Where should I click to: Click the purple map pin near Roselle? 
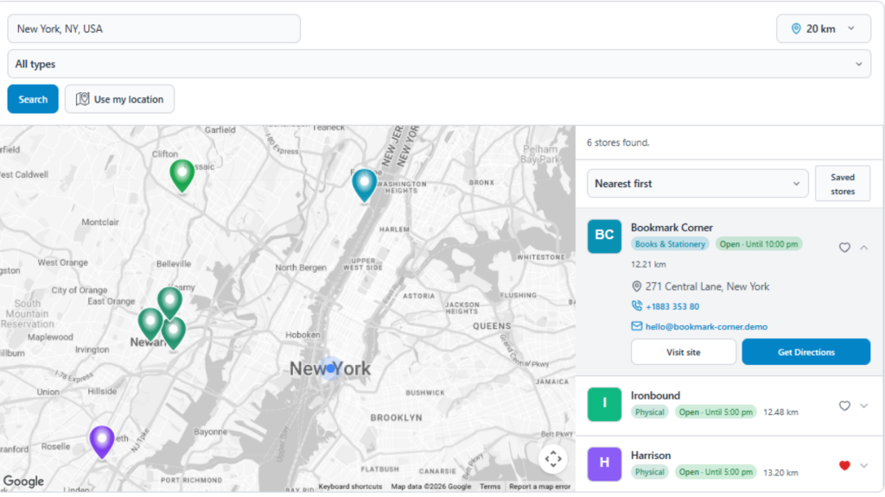[102, 441]
